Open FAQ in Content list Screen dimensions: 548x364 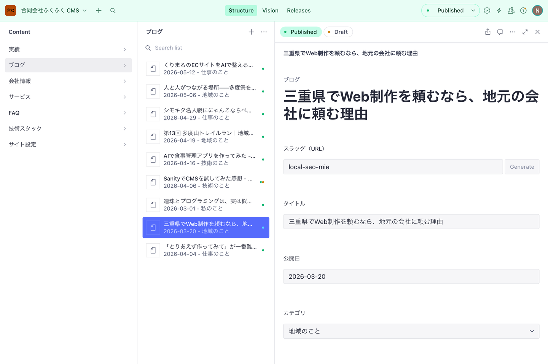pos(68,113)
